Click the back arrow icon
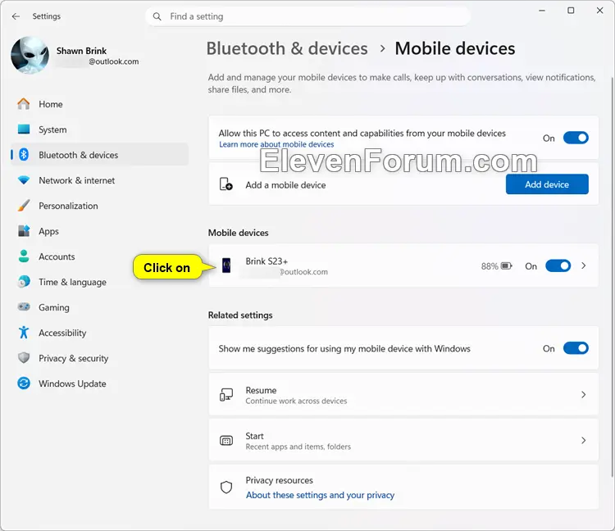The height and width of the screenshot is (531, 615). tap(16, 16)
